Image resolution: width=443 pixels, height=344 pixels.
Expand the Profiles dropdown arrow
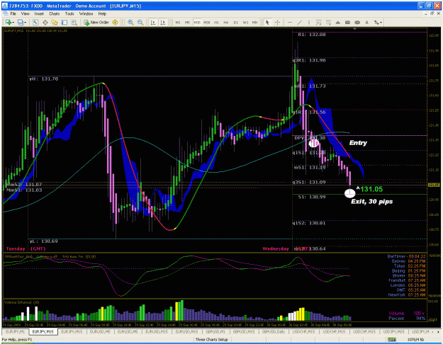coord(26,22)
